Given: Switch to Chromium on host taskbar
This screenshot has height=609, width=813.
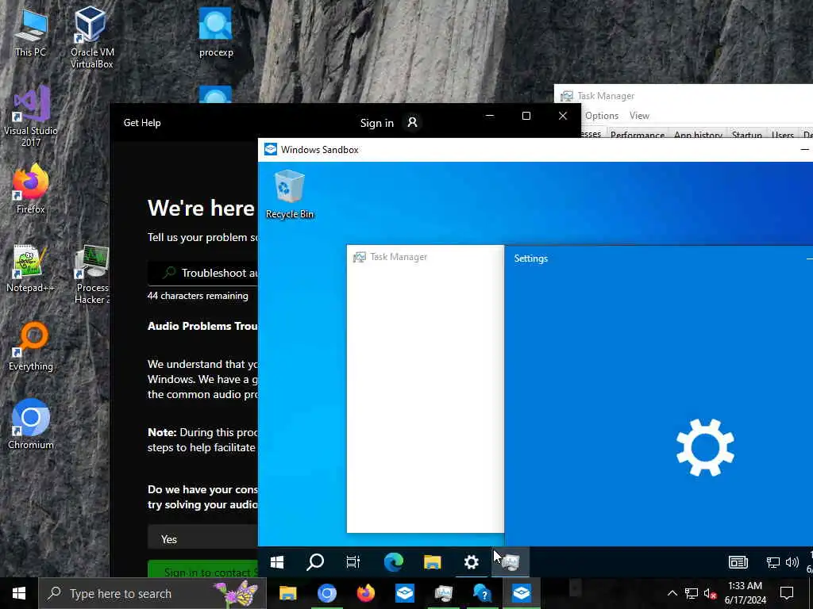Looking at the screenshot, I should click(326, 593).
